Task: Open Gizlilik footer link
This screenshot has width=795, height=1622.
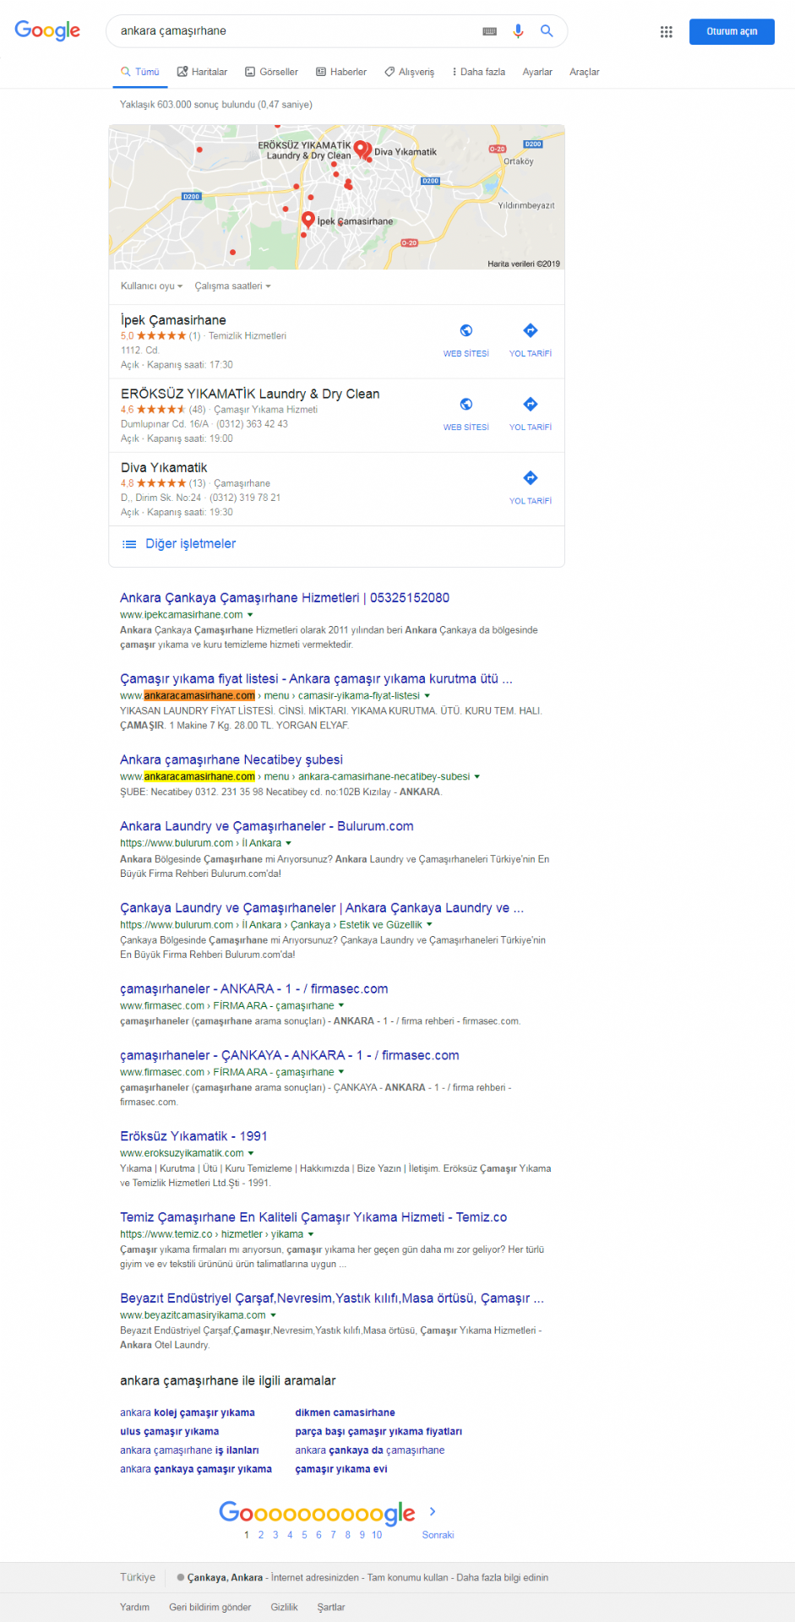Action: coord(284,1607)
